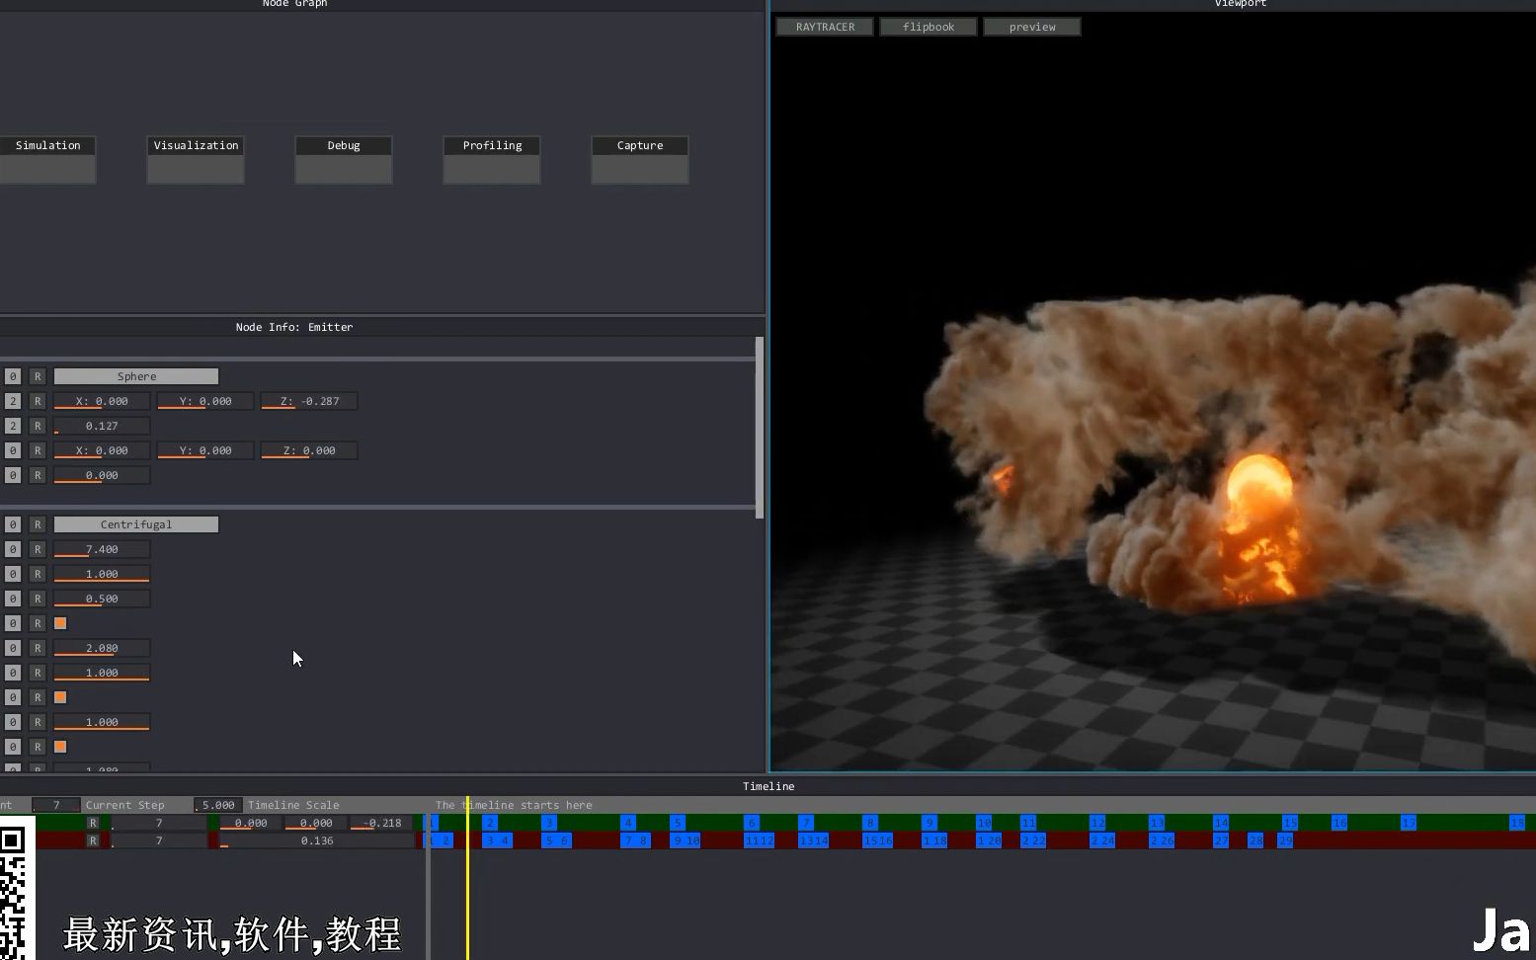Viewport: 1536px width, 960px height.
Task: Switch to the preview viewport tab
Action: pos(1032,27)
